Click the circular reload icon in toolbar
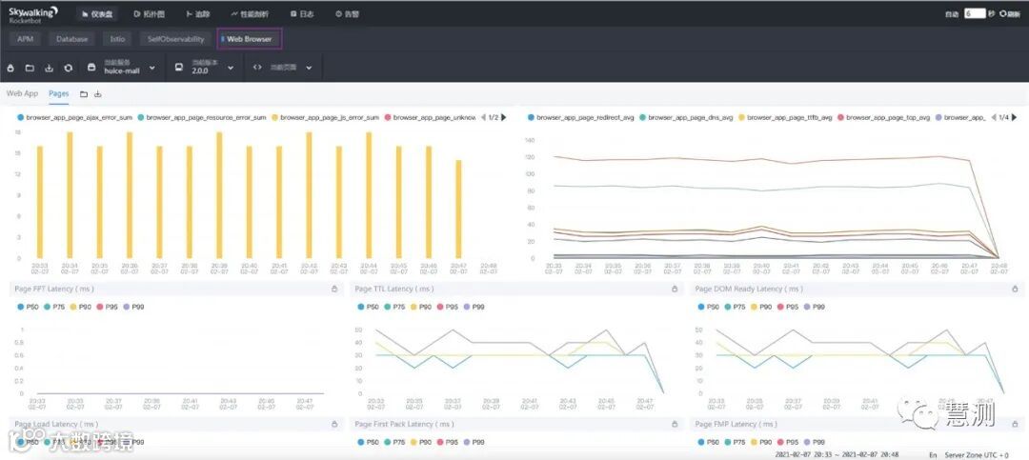The width and height of the screenshot is (1029, 460). coord(69,68)
